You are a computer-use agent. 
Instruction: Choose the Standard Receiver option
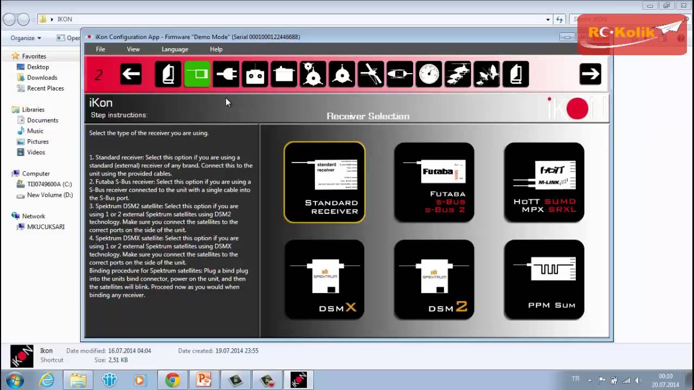(325, 183)
